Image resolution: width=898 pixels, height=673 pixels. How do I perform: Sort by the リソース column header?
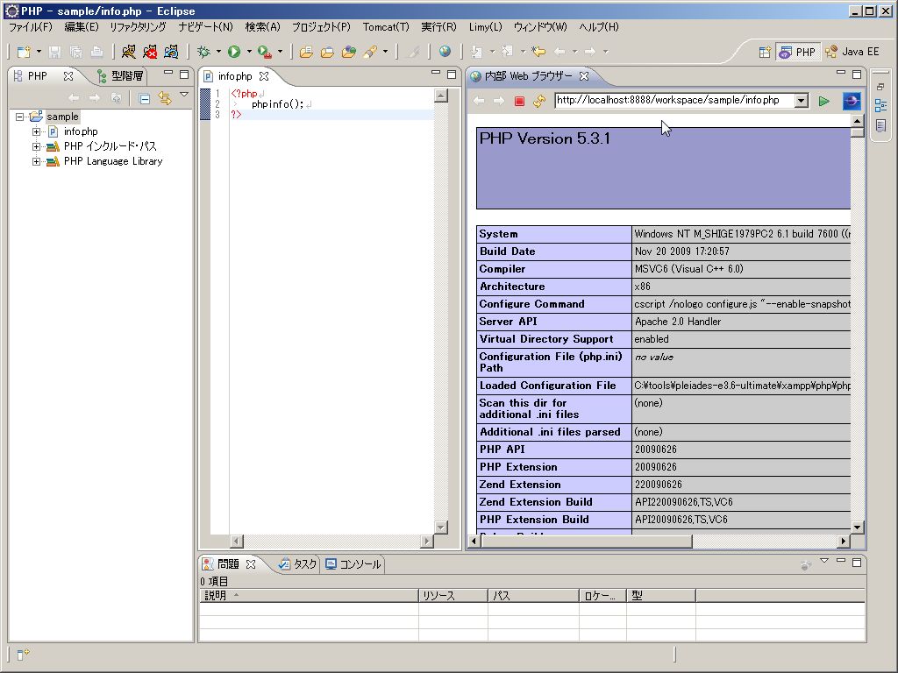coord(453,596)
